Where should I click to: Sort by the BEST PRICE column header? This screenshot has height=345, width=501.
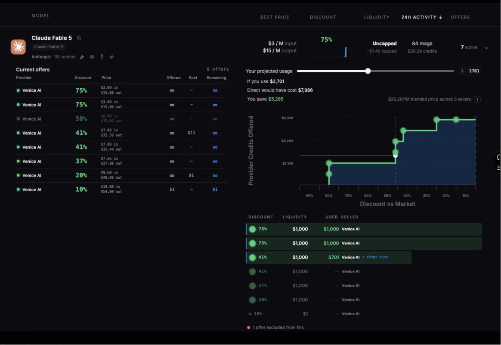point(275,17)
